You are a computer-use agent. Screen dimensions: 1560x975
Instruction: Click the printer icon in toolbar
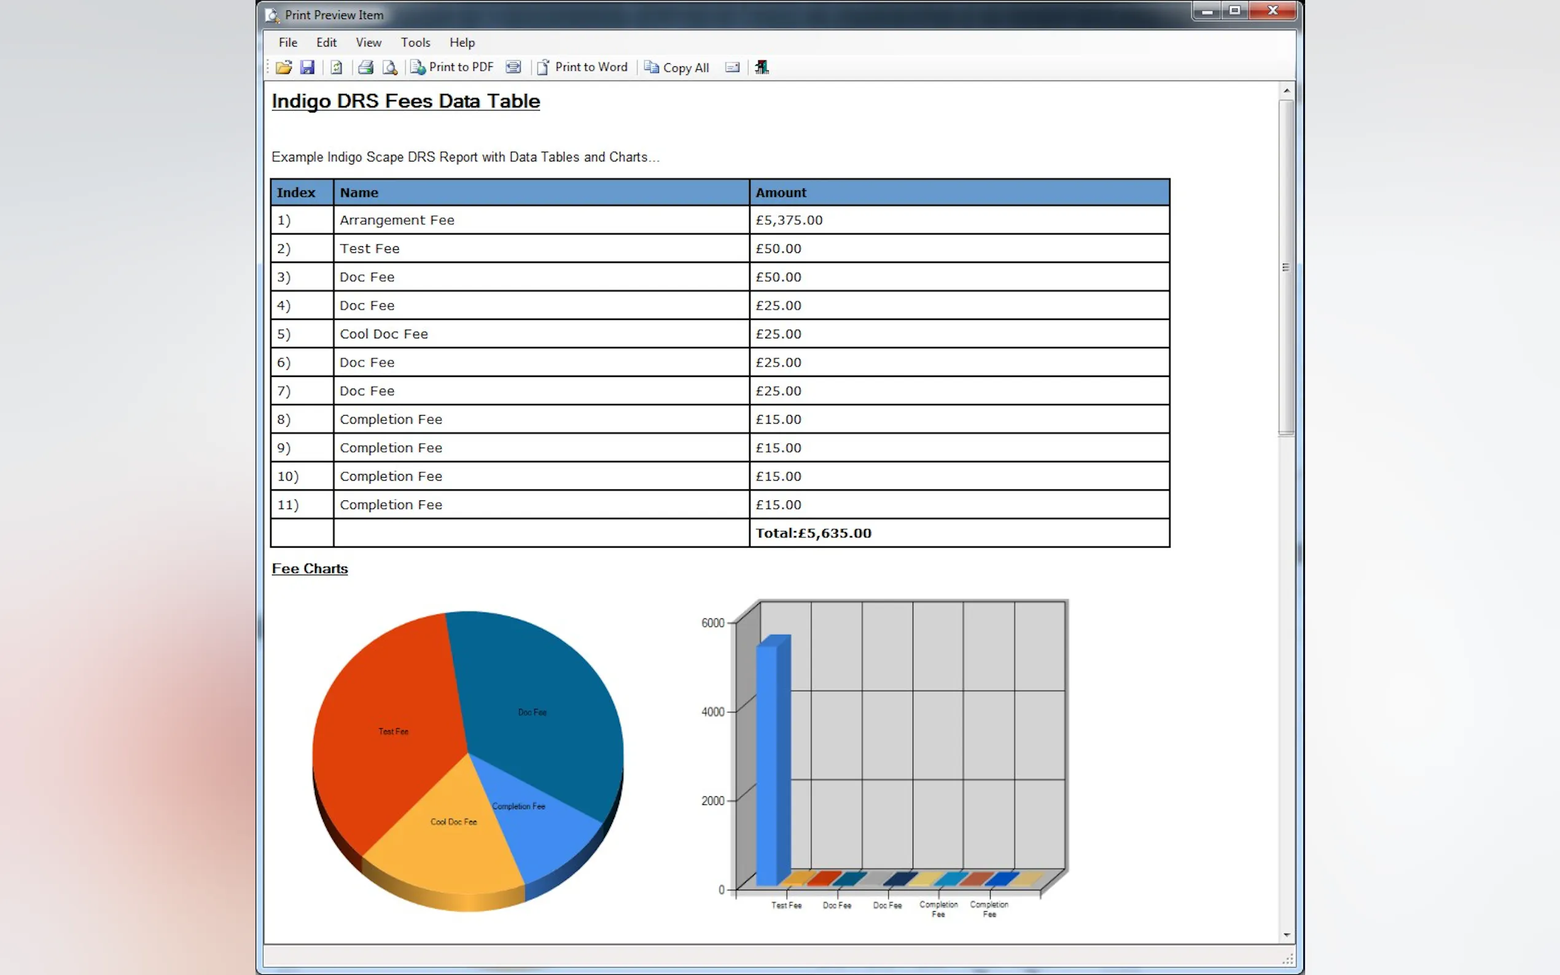coord(365,67)
